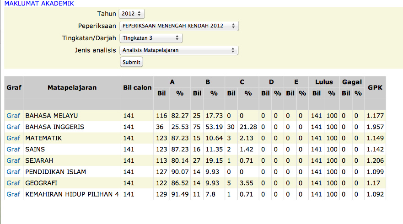Select the Gagal column header
This screenshot has height=224, width=403.
tap(352, 82)
